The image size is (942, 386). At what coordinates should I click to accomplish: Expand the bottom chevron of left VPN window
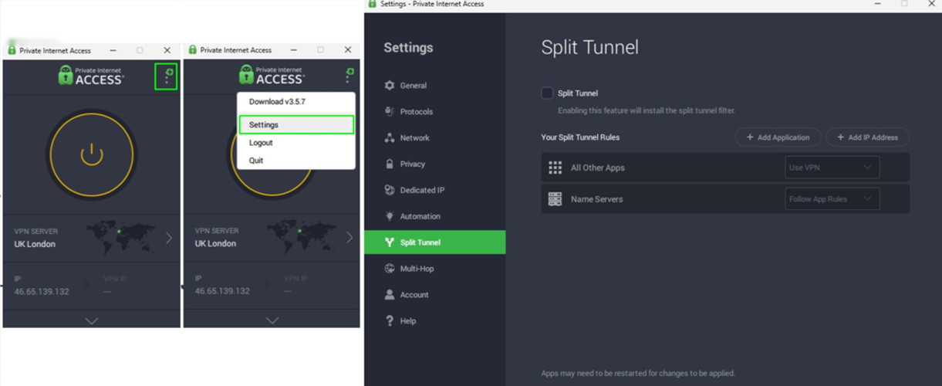point(91,320)
